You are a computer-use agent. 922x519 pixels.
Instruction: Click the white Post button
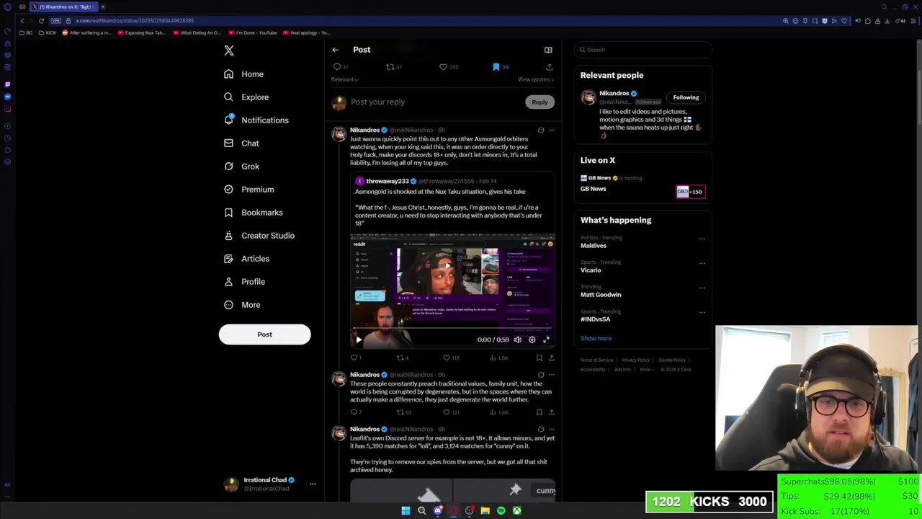(x=265, y=334)
